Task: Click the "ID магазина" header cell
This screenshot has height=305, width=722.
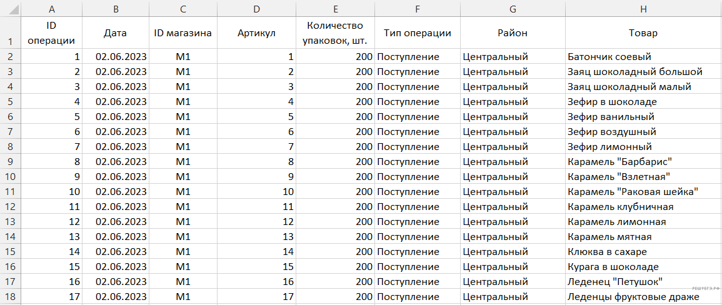Action: pyautogui.click(x=183, y=33)
